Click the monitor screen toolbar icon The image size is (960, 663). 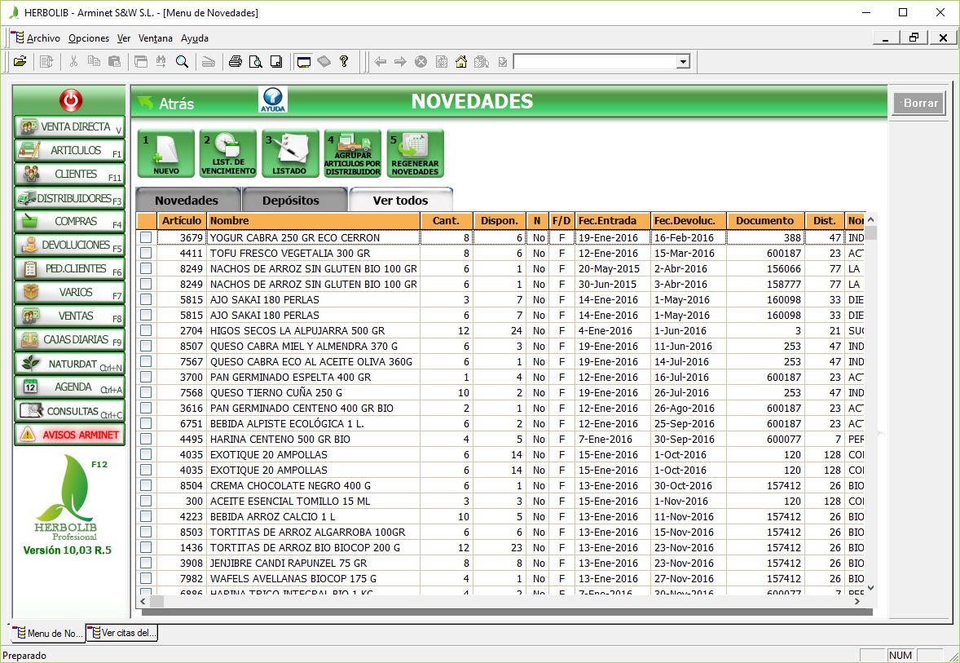click(303, 61)
